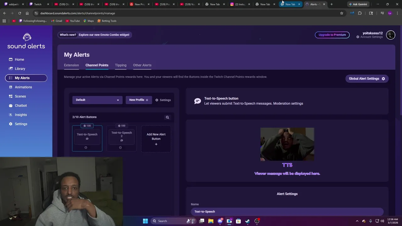
Task: Open the Betting Tools bookmark
Action: [107, 21]
